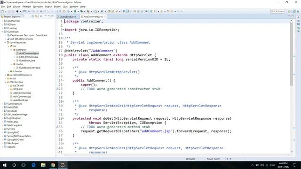Click the New file toolbar icon
The image size is (301, 169).
[3, 11]
